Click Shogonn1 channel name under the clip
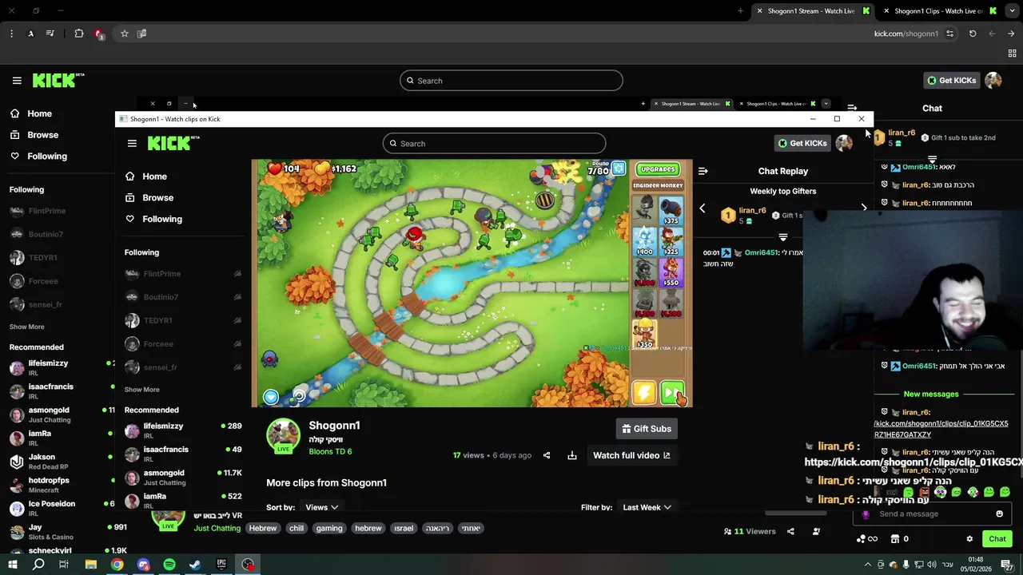The width and height of the screenshot is (1023, 575). point(334,426)
